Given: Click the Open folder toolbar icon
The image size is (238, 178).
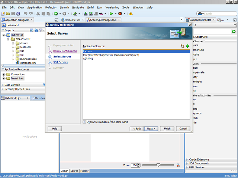Looking at the screenshot, I should 8,14.
